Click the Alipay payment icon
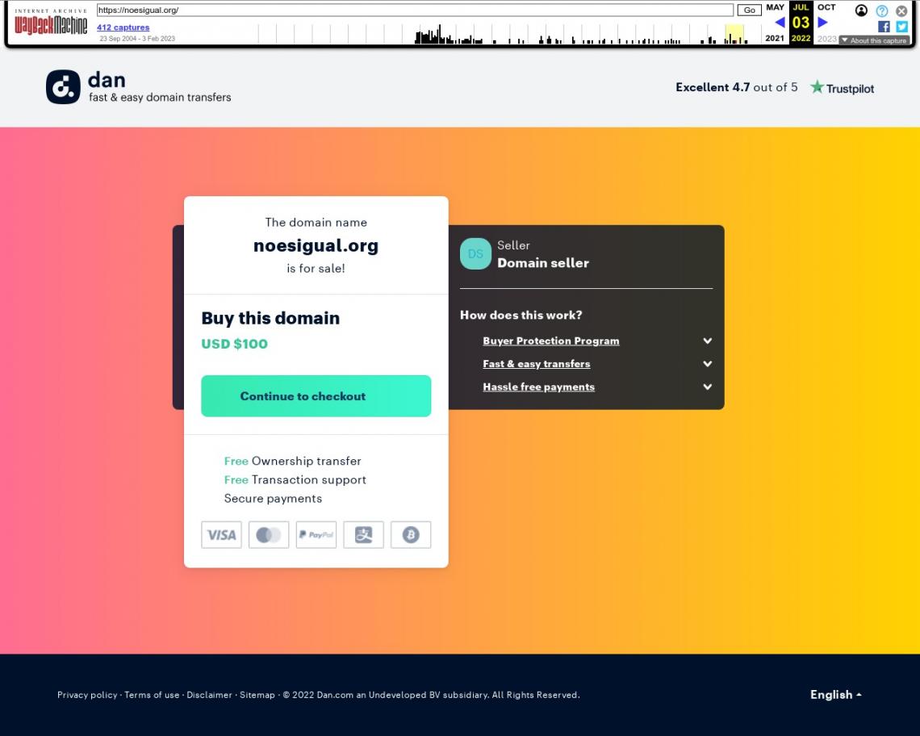The width and height of the screenshot is (920, 736). pyautogui.click(x=363, y=535)
